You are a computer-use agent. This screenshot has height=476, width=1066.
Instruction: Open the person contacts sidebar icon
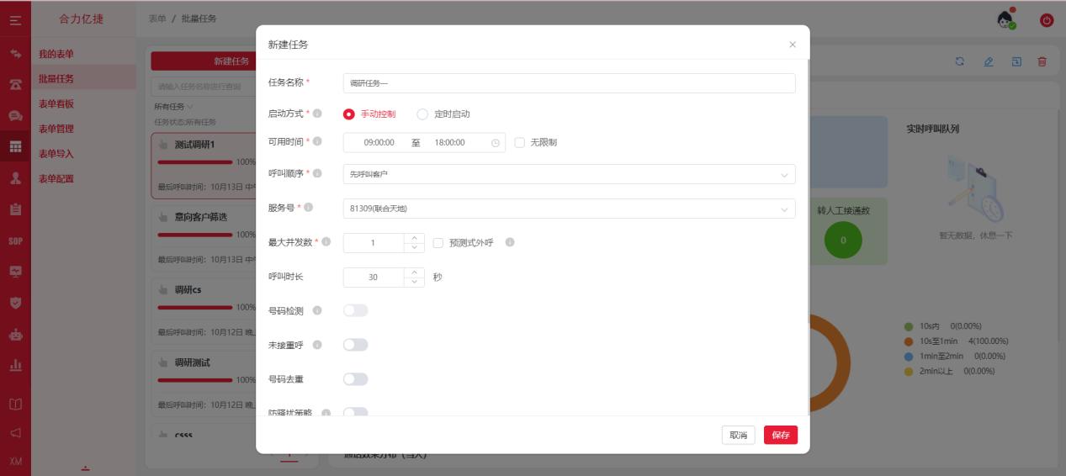tap(15, 177)
